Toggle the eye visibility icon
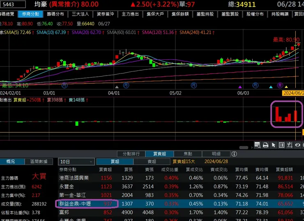The image size is (304, 221). pos(297,145)
